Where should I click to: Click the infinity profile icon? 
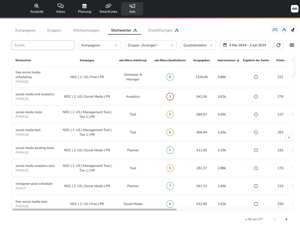pos(294,9)
